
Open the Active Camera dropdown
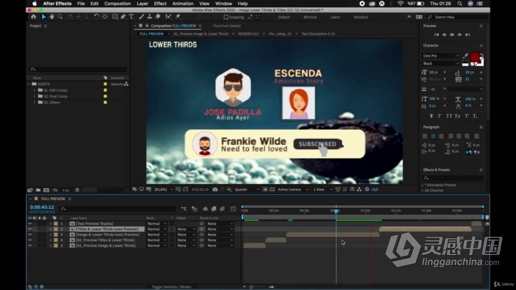293,190
